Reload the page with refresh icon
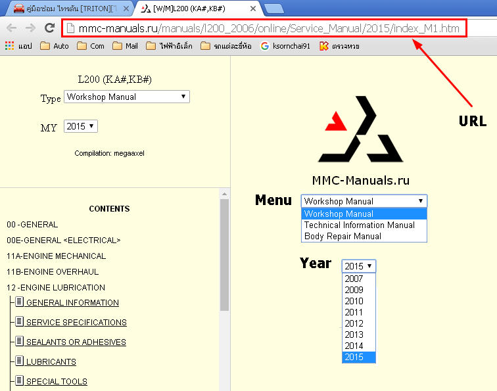This screenshot has width=497, height=391. (49, 28)
